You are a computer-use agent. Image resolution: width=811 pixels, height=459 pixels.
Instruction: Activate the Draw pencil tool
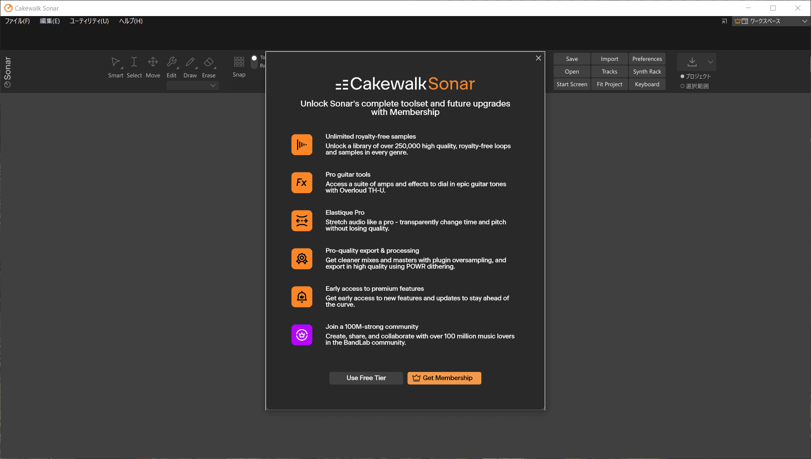(190, 62)
